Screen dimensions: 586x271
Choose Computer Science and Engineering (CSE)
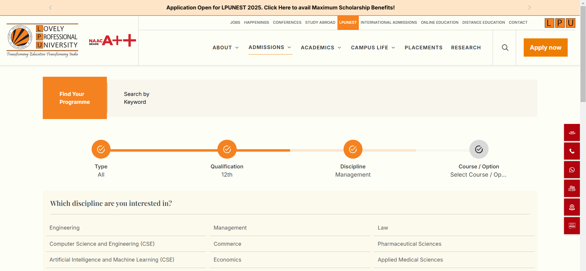point(126,244)
